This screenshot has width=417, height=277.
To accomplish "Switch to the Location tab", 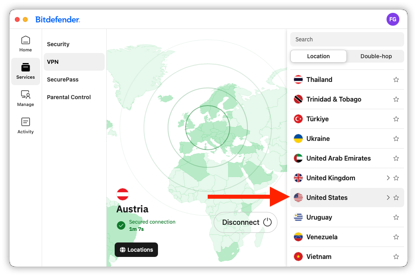I will click(318, 56).
